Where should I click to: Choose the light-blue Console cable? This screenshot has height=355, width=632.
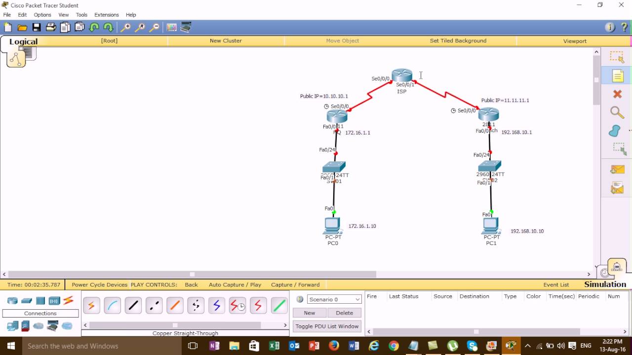(113, 306)
